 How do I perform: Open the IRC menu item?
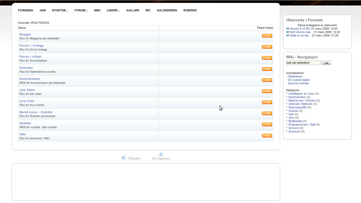coord(148,10)
